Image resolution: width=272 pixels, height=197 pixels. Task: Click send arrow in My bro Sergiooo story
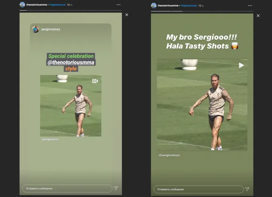[x=247, y=189]
